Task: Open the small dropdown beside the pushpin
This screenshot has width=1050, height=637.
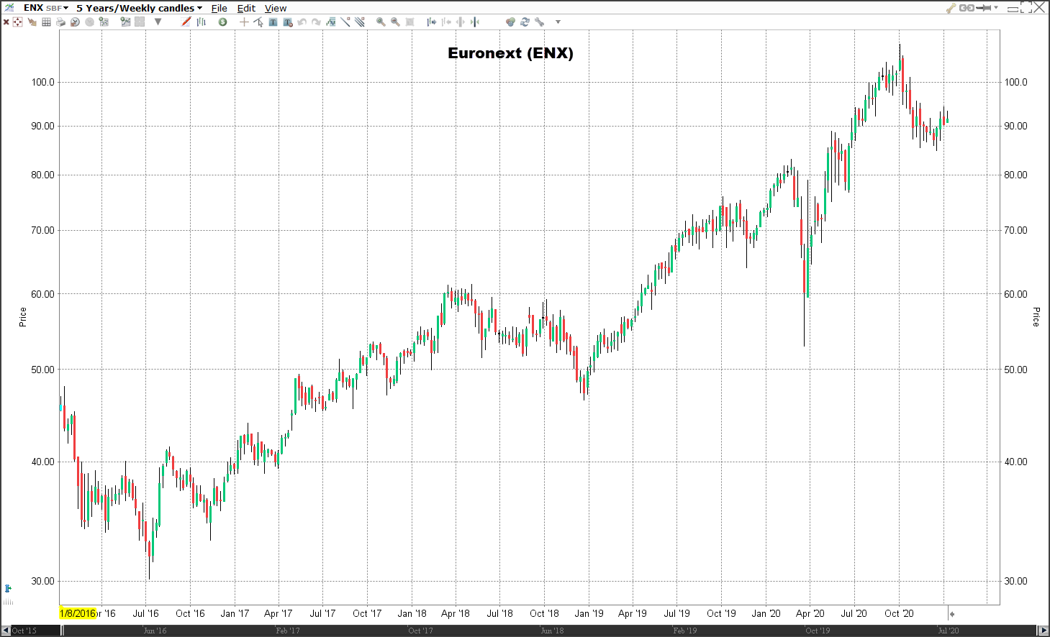Action: [996, 7]
